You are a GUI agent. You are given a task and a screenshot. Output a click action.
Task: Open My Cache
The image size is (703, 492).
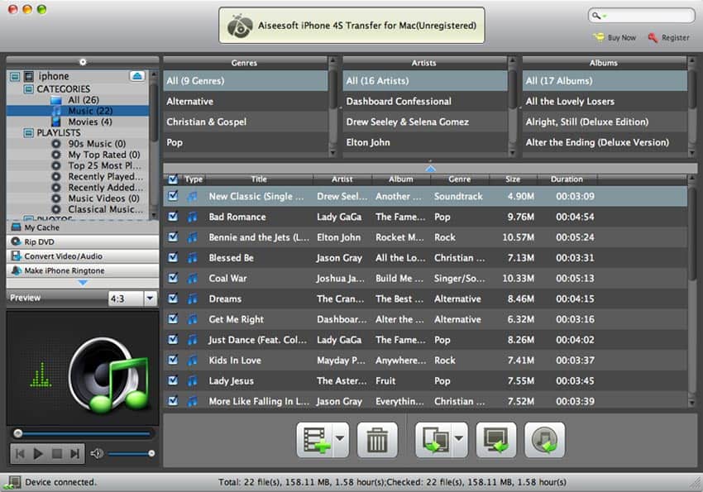pyautogui.click(x=83, y=227)
